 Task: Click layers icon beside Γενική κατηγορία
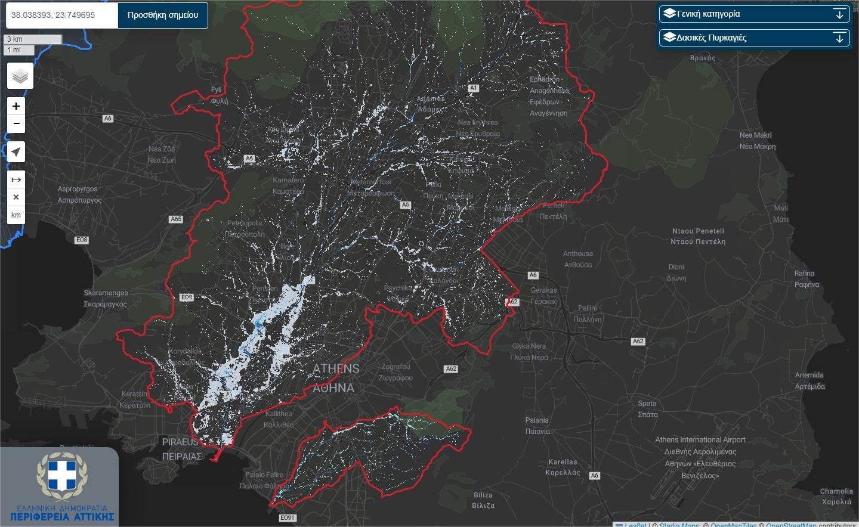click(x=669, y=14)
